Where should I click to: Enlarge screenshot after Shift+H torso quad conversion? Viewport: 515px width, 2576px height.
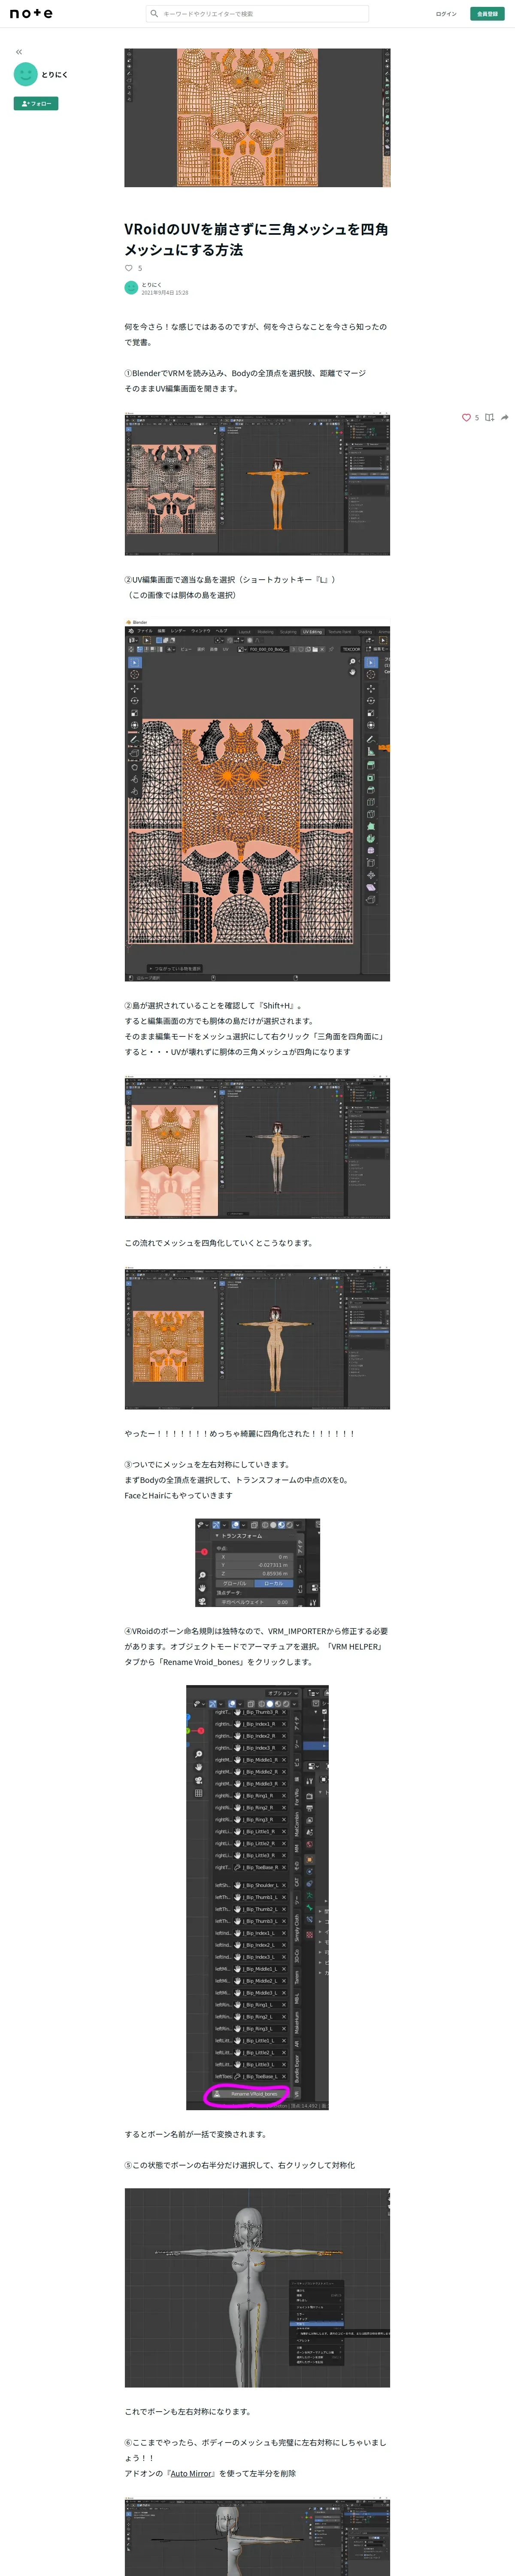[257, 1148]
